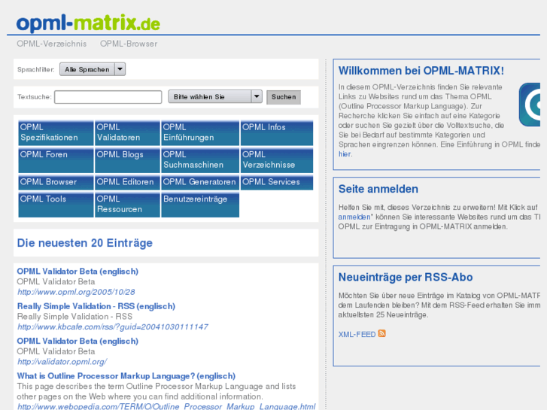Open the OPML Einführungen category

tap(200, 133)
